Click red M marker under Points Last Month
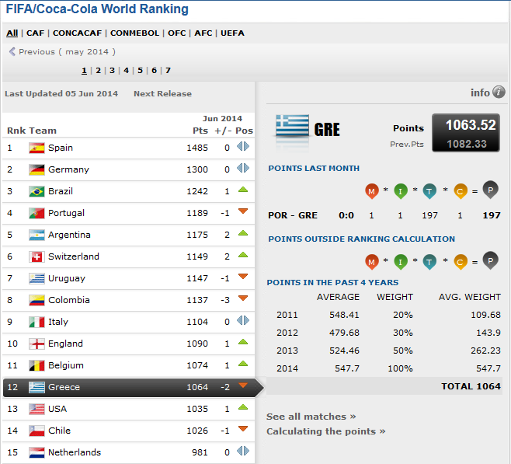The image size is (511, 464). [x=372, y=191]
